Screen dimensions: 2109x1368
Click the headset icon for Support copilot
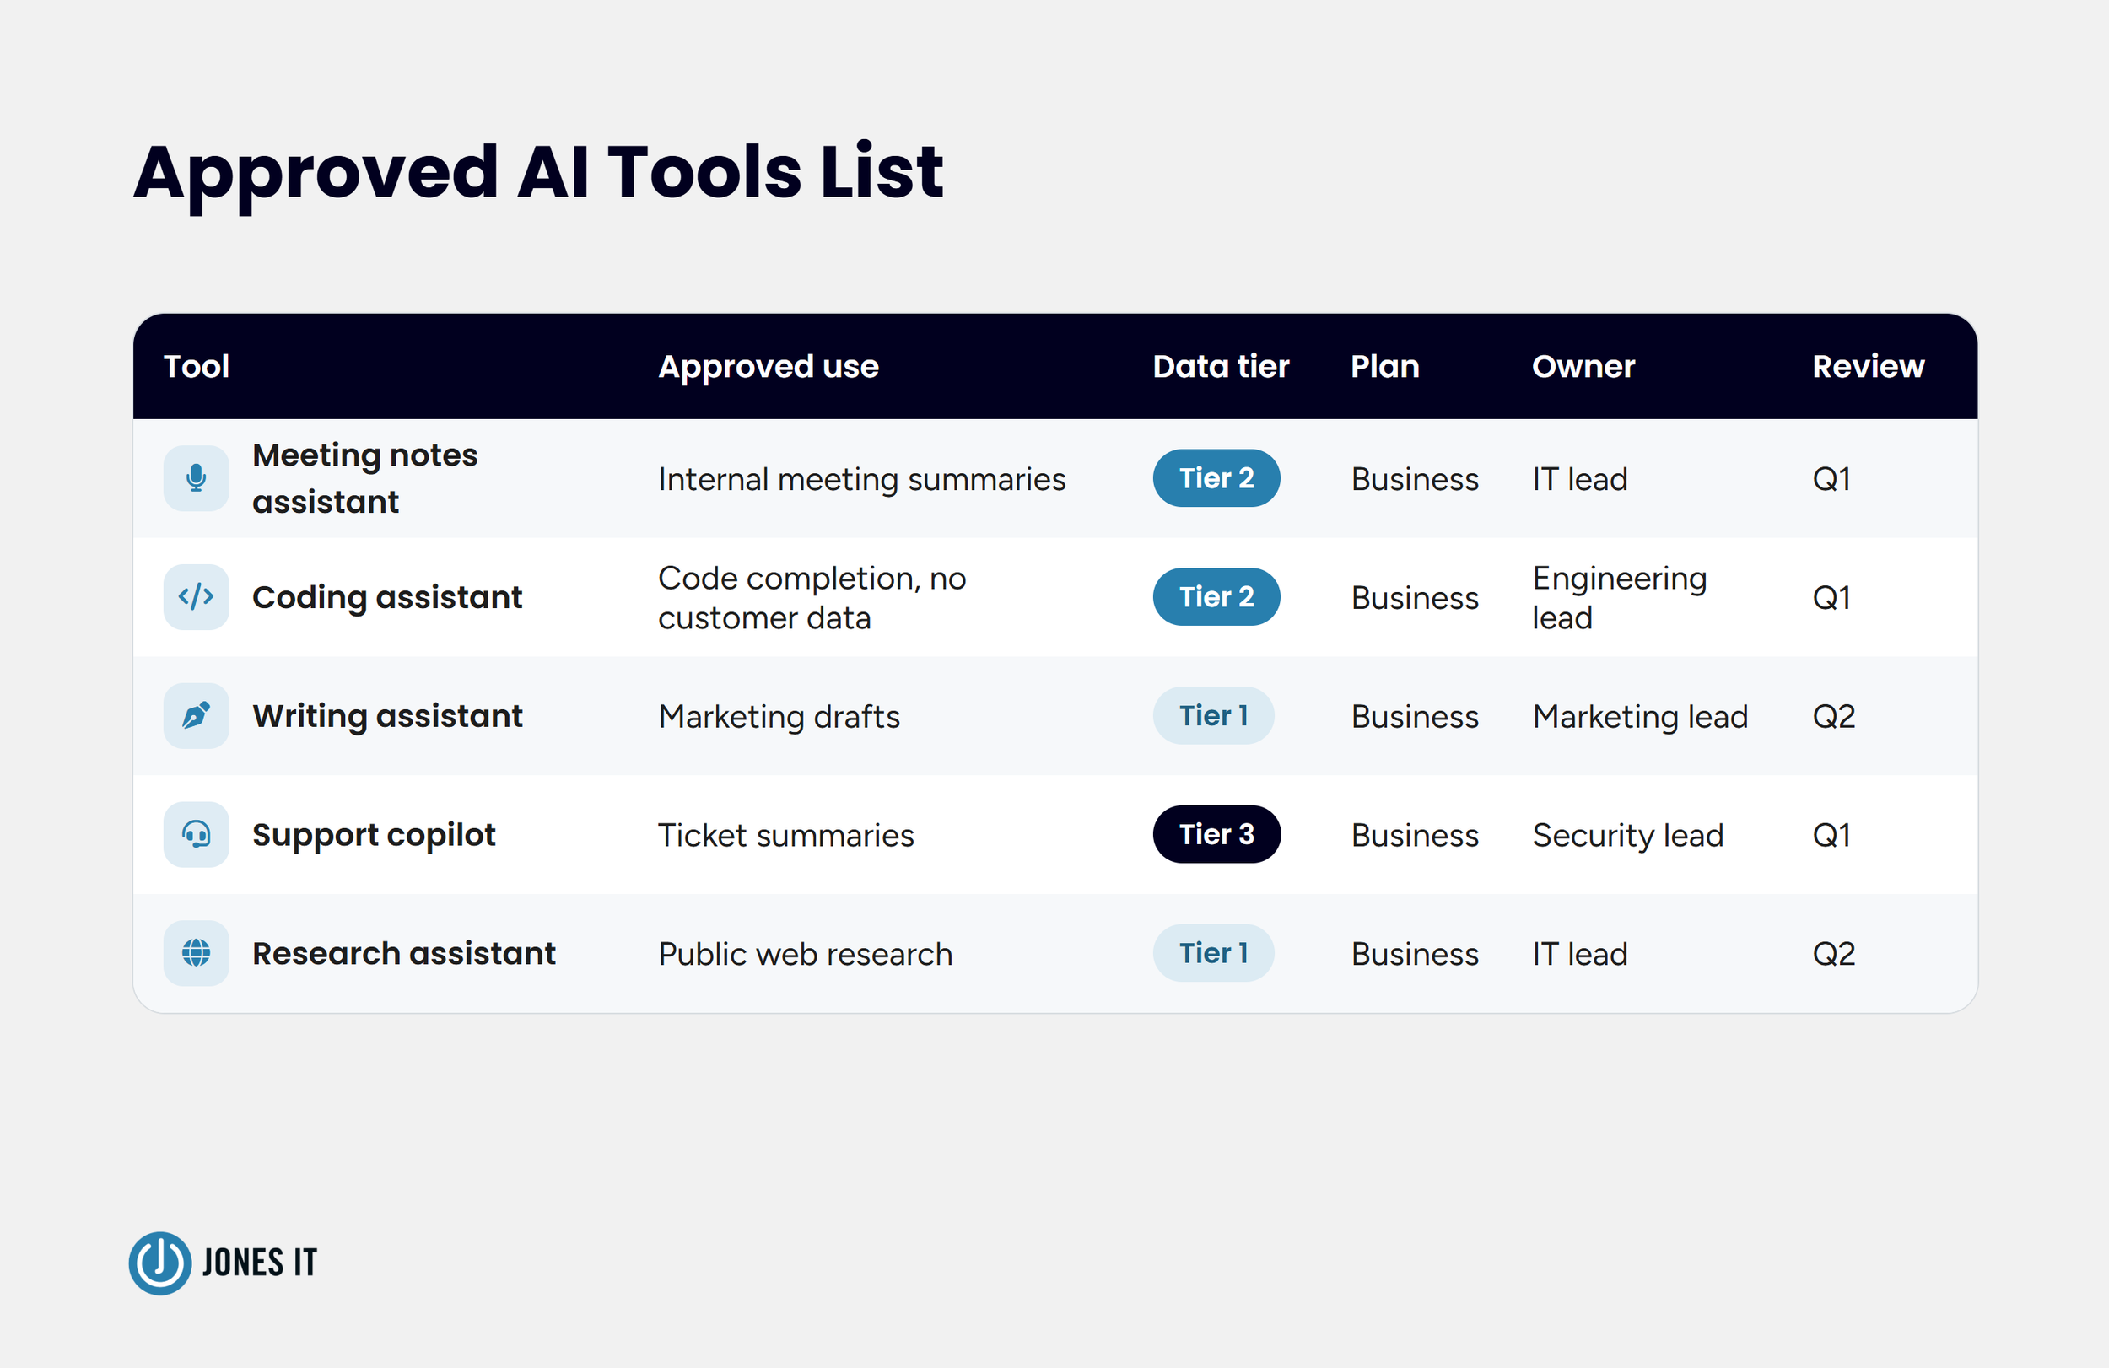[x=196, y=835]
